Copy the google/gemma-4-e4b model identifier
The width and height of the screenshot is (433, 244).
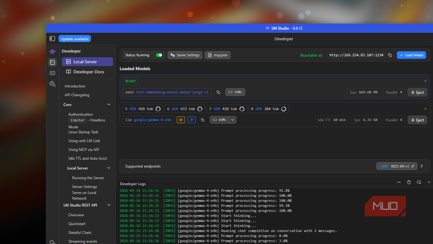203,120
